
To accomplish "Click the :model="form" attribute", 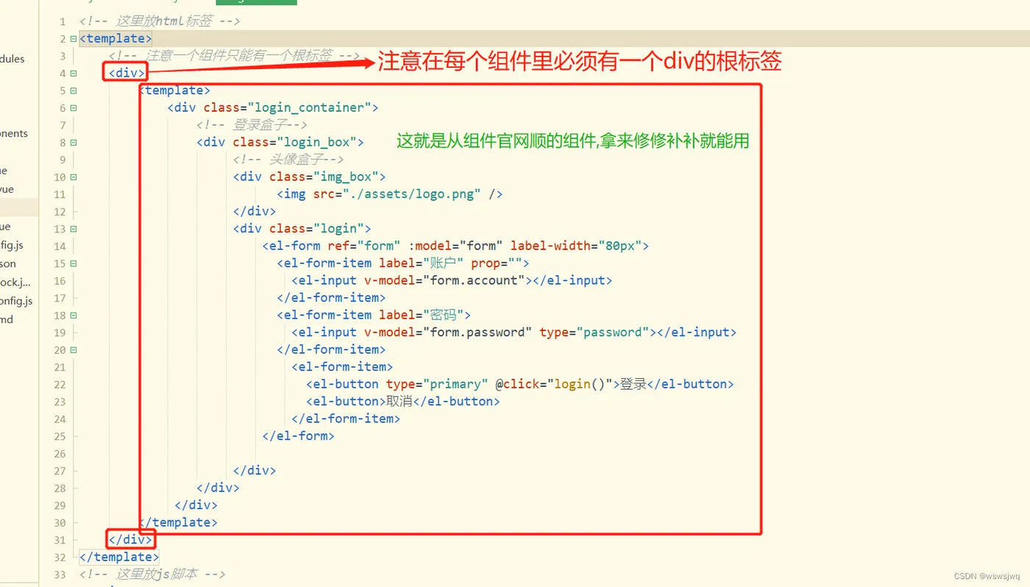I will coord(455,246).
